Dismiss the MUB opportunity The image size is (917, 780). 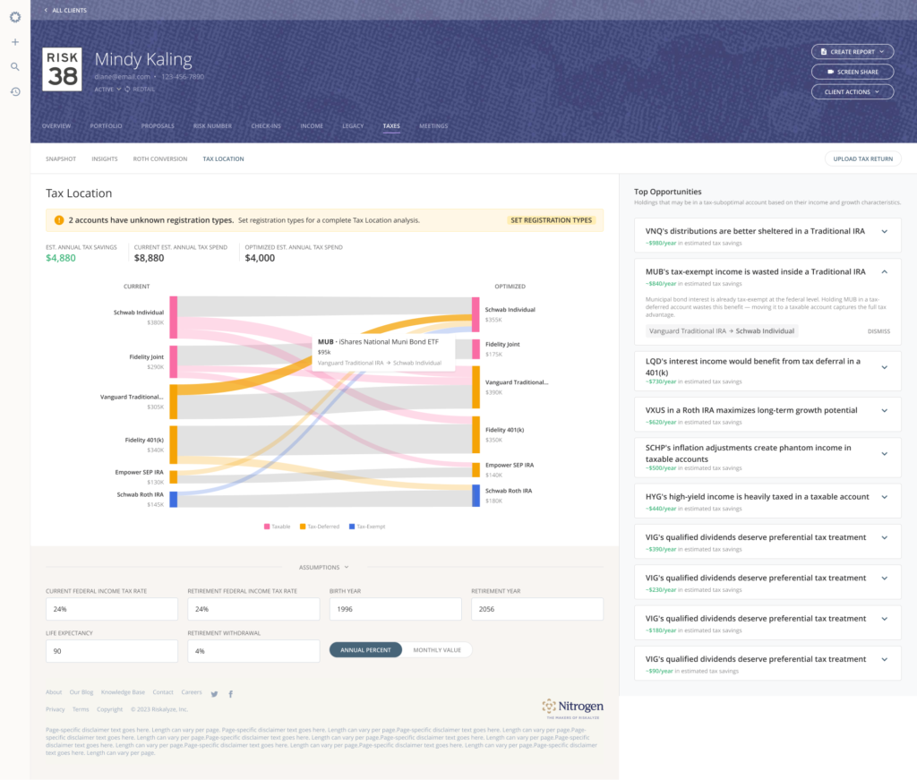point(878,331)
